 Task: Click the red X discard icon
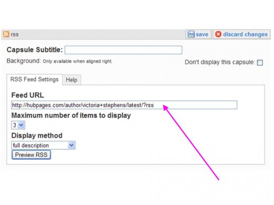click(218, 34)
